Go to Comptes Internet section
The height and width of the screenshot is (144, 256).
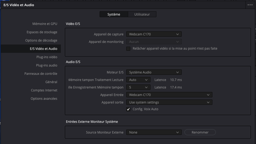tap(44, 90)
